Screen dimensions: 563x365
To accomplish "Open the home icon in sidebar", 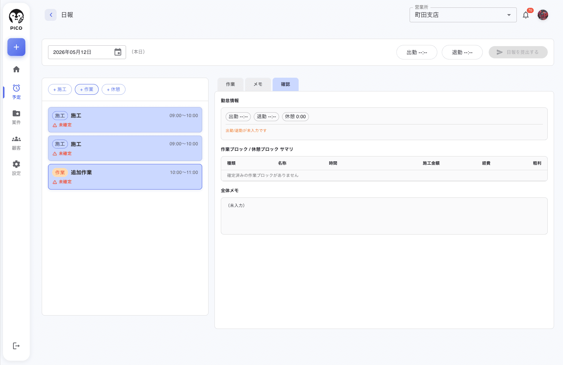I will [x=16, y=69].
